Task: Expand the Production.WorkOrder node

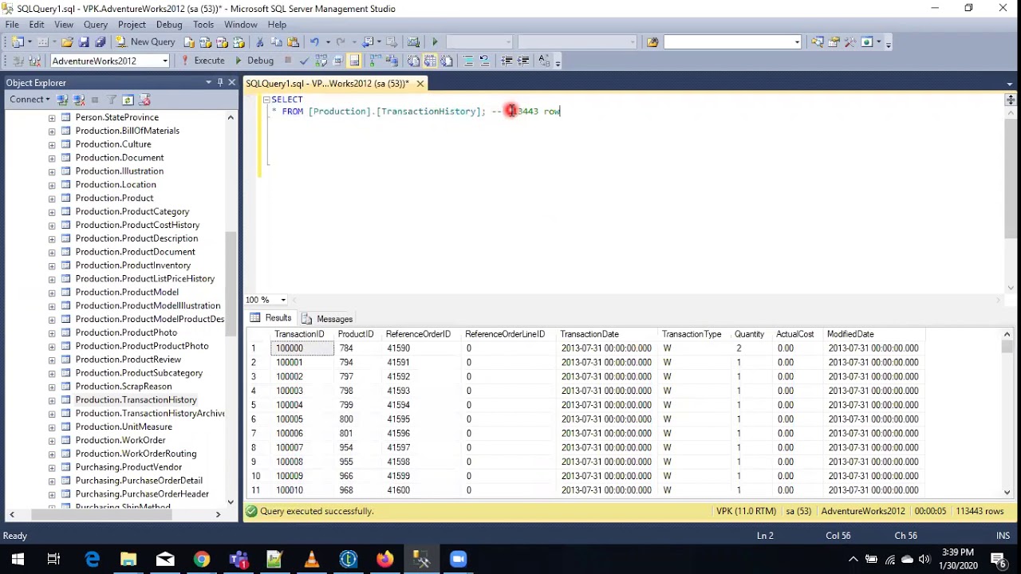Action: coord(52,440)
